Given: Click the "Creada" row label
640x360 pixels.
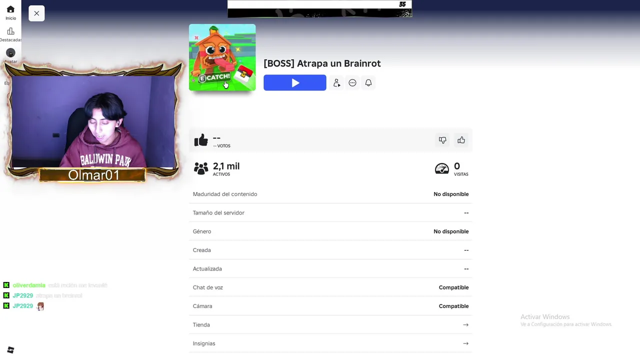Looking at the screenshot, I should pyautogui.click(x=202, y=250).
